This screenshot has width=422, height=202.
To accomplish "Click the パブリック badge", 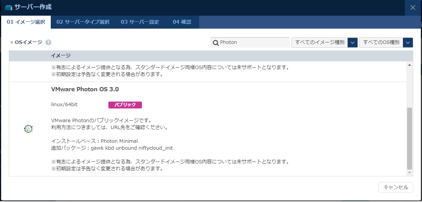I will 125,105.
